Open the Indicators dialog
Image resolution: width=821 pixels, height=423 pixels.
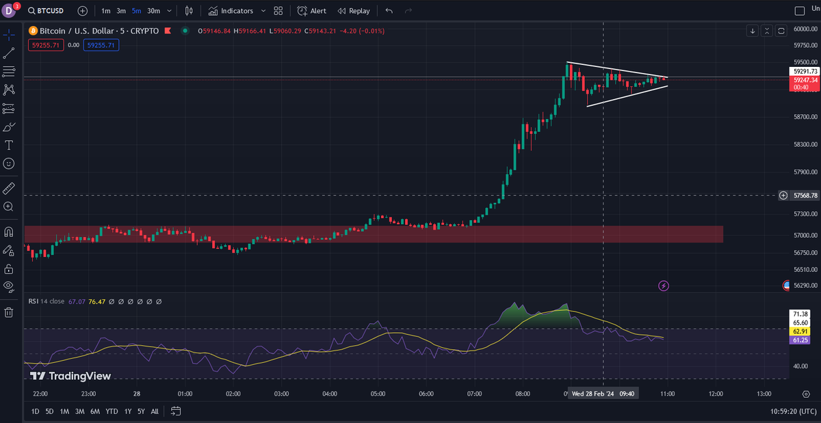(x=231, y=11)
